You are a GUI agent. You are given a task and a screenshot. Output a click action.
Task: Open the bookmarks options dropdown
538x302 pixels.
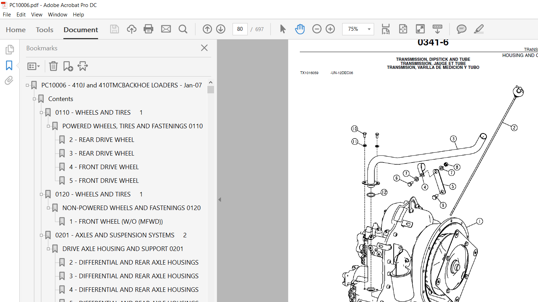[x=34, y=66]
